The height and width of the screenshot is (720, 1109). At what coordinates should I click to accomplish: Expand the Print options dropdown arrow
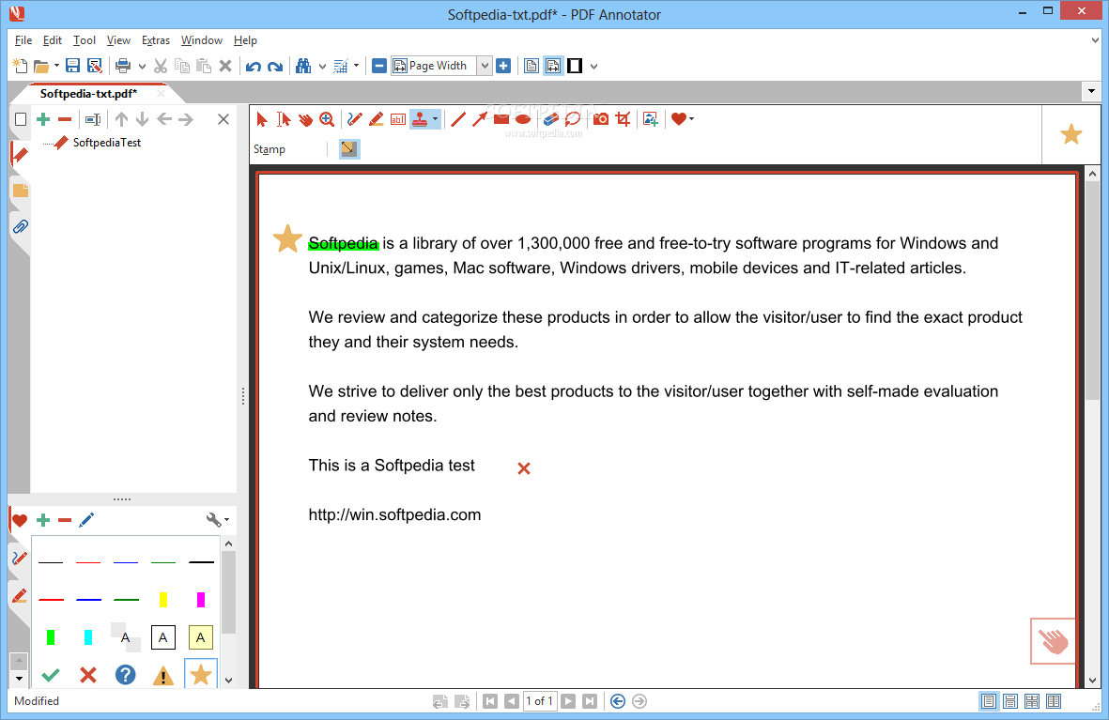(x=142, y=67)
